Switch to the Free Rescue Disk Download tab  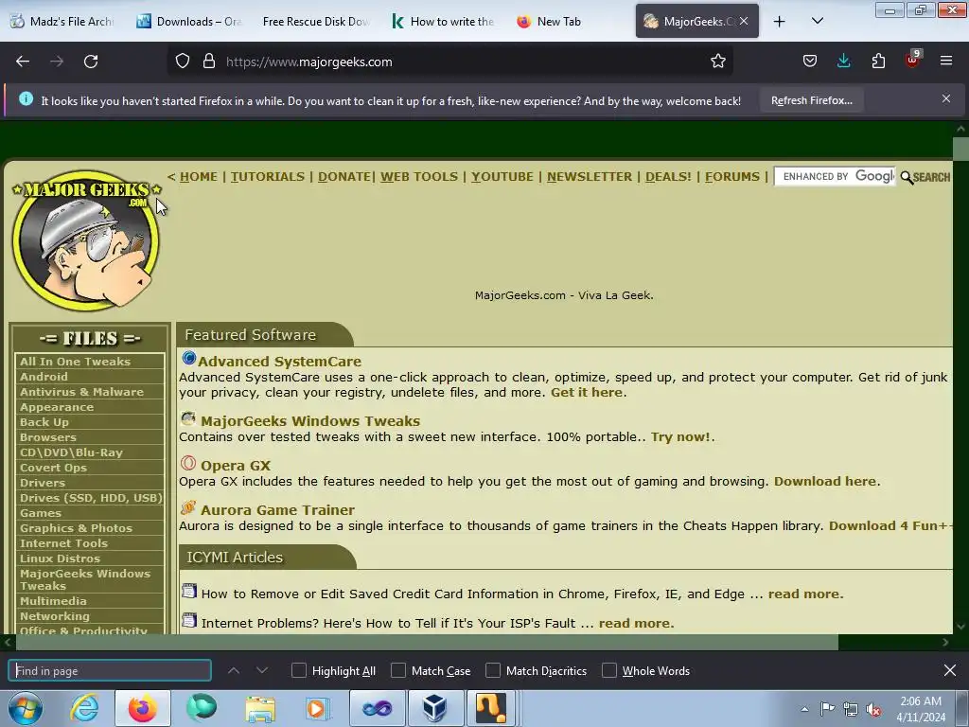pos(315,22)
